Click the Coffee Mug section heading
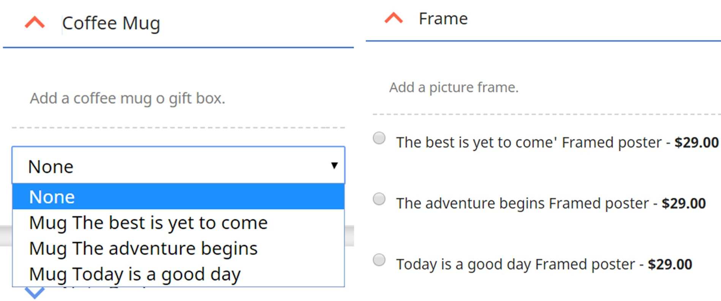 111,23
